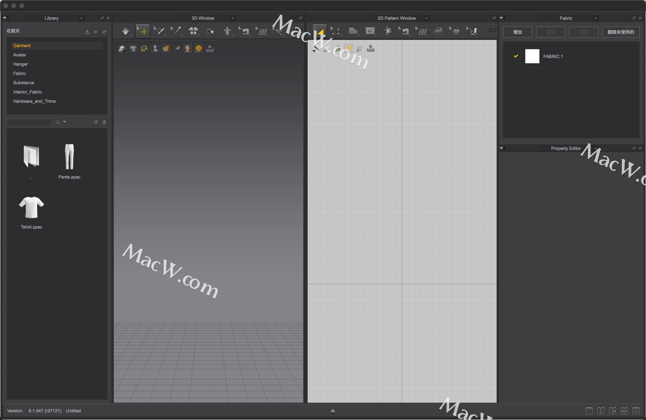Toggle the T-shirt lock icon in 2D window
This screenshot has width=646, height=420.
360,49
